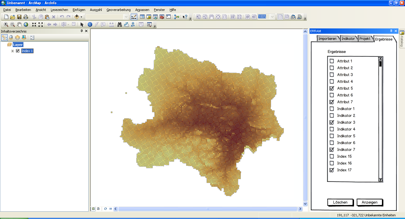Click the Anzeigen button
This screenshot has height=219, width=405.
pos(369,202)
